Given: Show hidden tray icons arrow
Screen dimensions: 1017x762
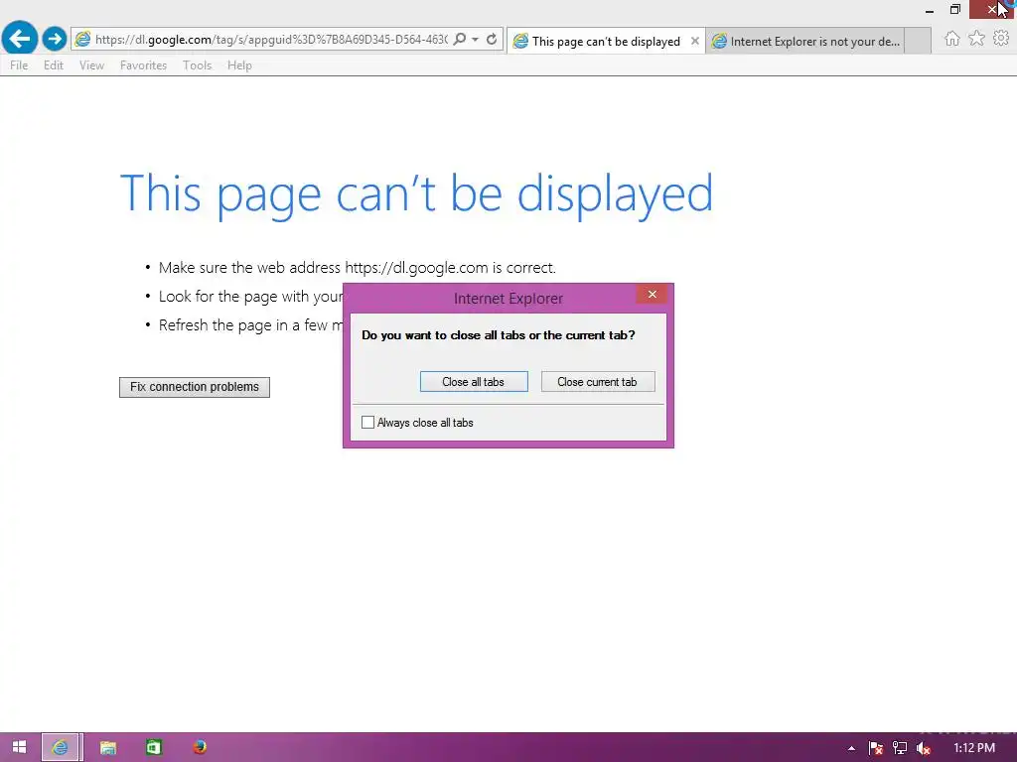Looking at the screenshot, I should pyautogui.click(x=851, y=748).
